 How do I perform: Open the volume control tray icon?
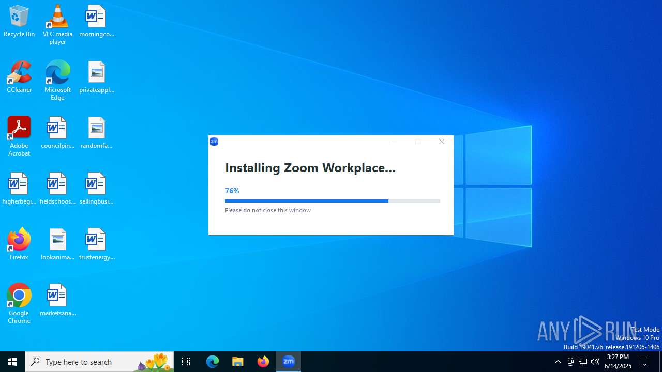coord(595,362)
